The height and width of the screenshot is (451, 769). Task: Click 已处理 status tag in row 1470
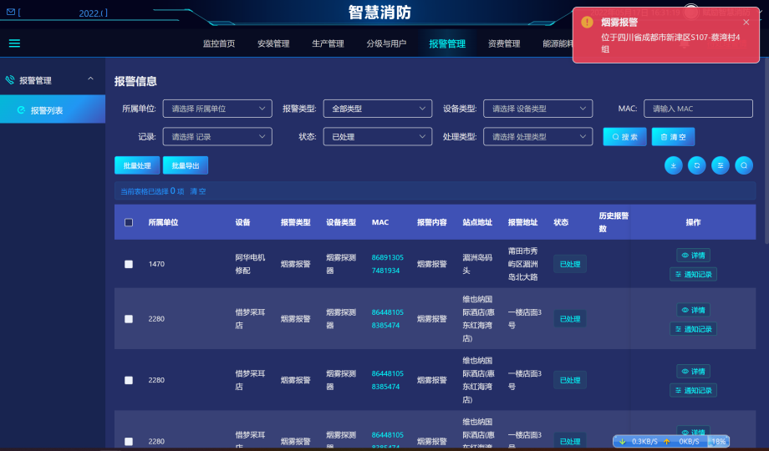tap(570, 264)
